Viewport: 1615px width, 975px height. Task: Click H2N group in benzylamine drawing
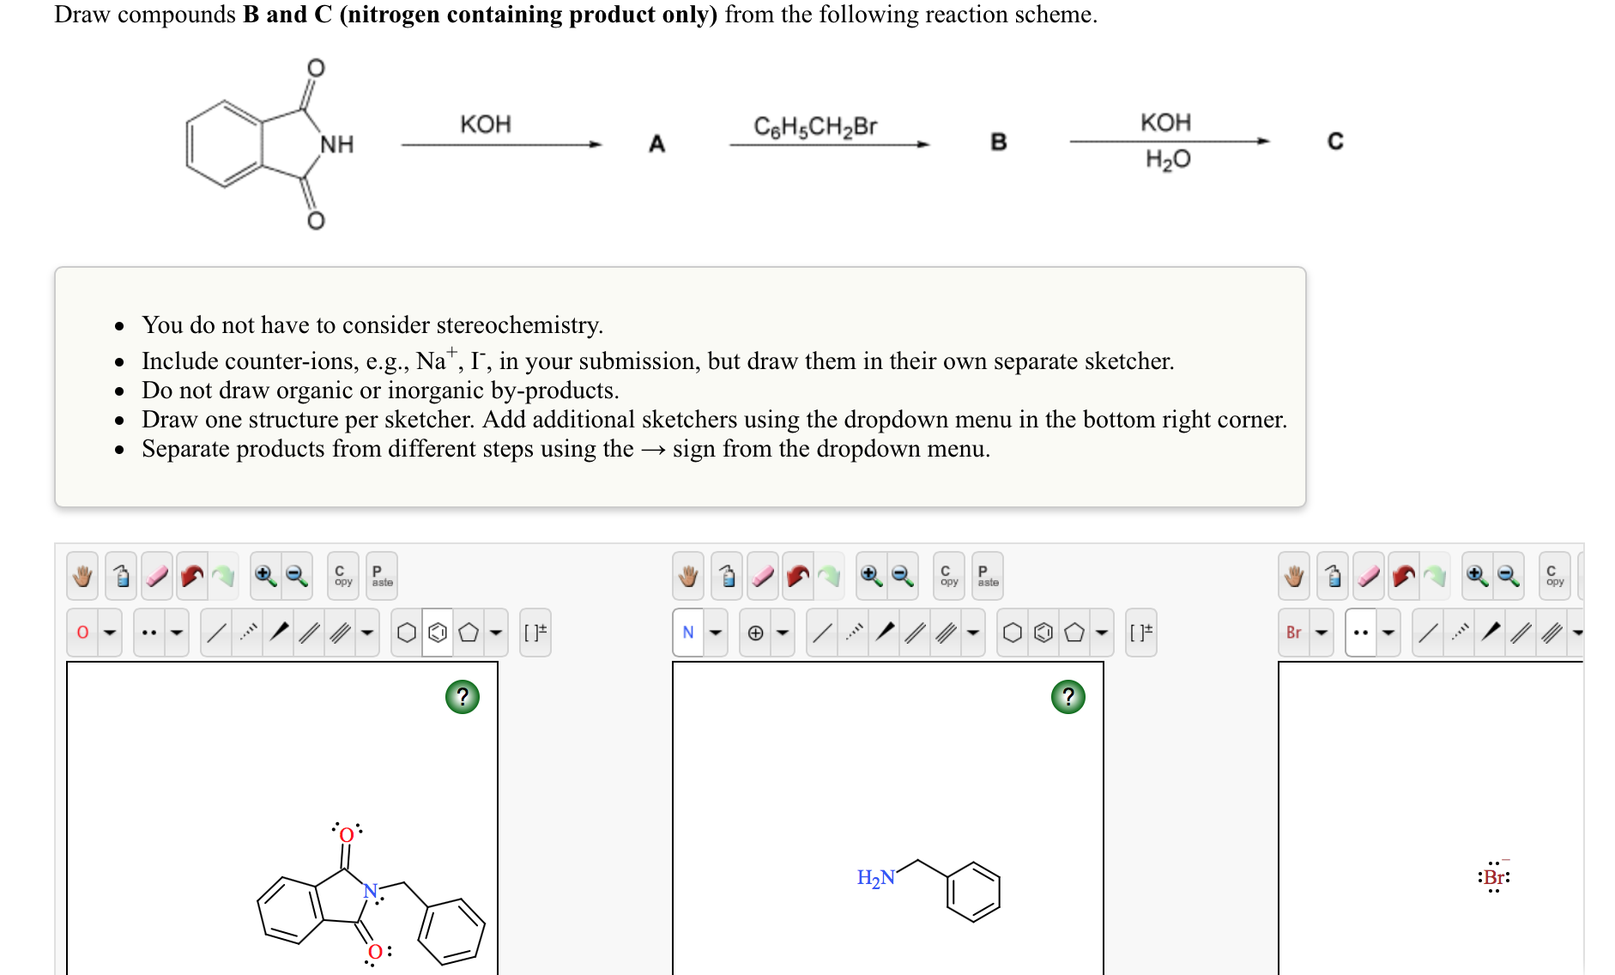point(876,877)
